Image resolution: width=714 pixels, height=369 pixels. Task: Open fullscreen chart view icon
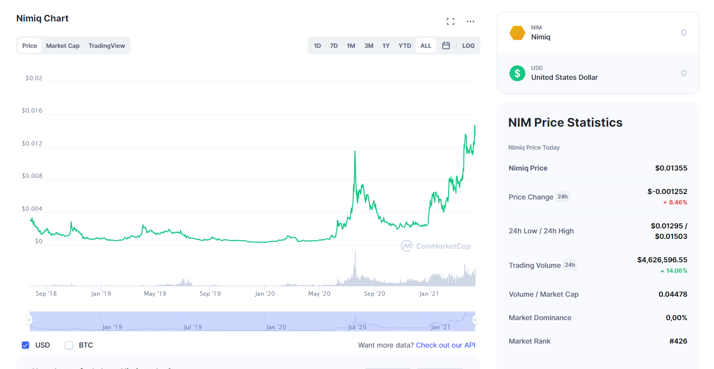451,21
